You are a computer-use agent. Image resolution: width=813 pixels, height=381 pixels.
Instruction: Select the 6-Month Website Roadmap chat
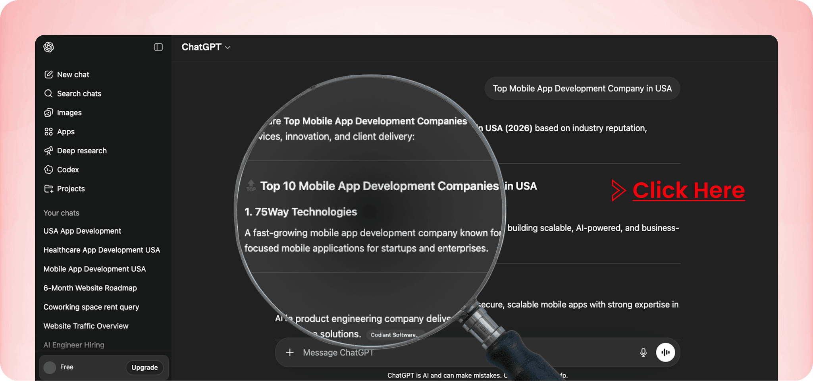pos(90,288)
